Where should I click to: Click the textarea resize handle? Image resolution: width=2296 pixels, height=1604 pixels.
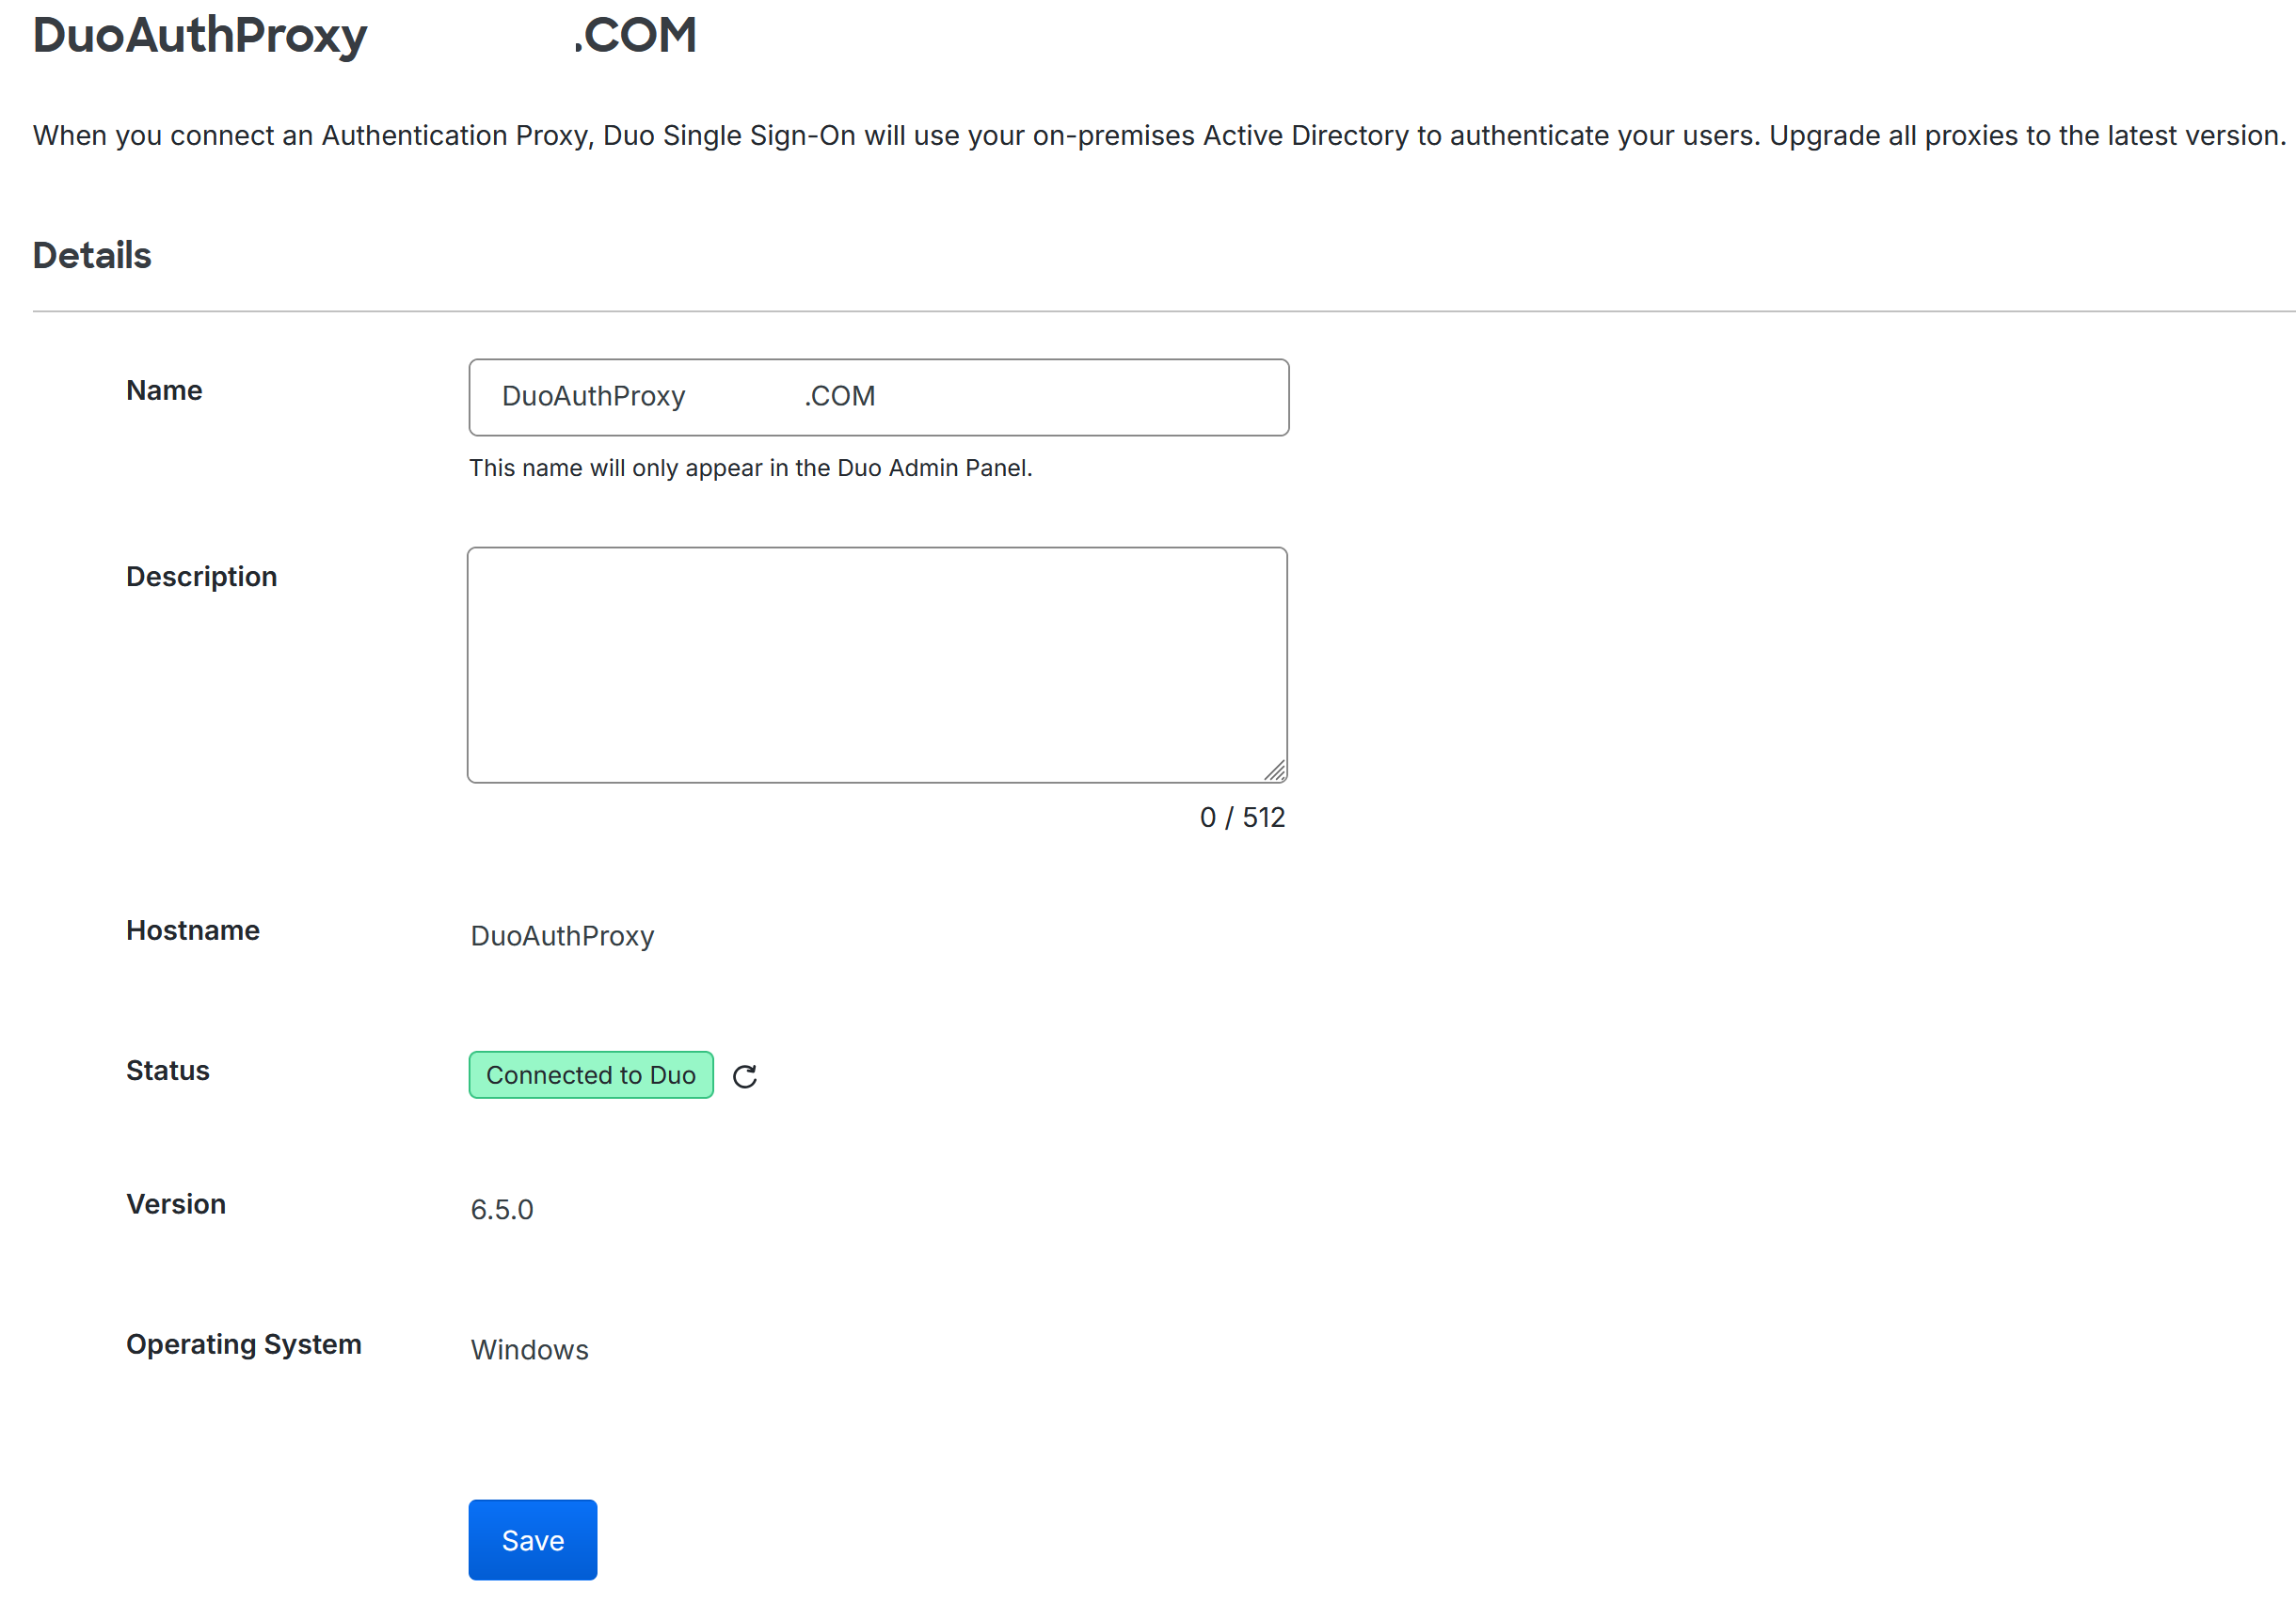[x=1277, y=770]
